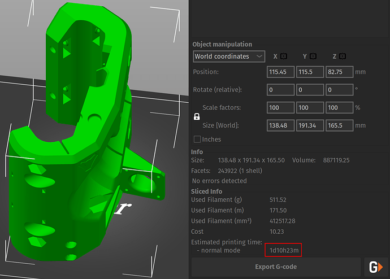The height and width of the screenshot is (279, 390).
Task: Click the Volume value 887119.25
Action: point(336,160)
